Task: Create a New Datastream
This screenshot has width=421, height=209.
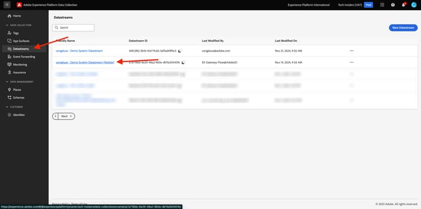Action: [x=403, y=27]
